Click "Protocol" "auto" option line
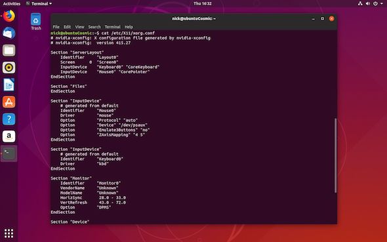This screenshot has height=242, width=387. (x=99, y=121)
